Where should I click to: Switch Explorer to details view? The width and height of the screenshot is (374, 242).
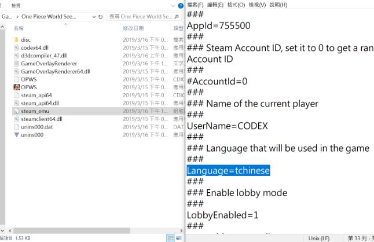(x=170, y=238)
